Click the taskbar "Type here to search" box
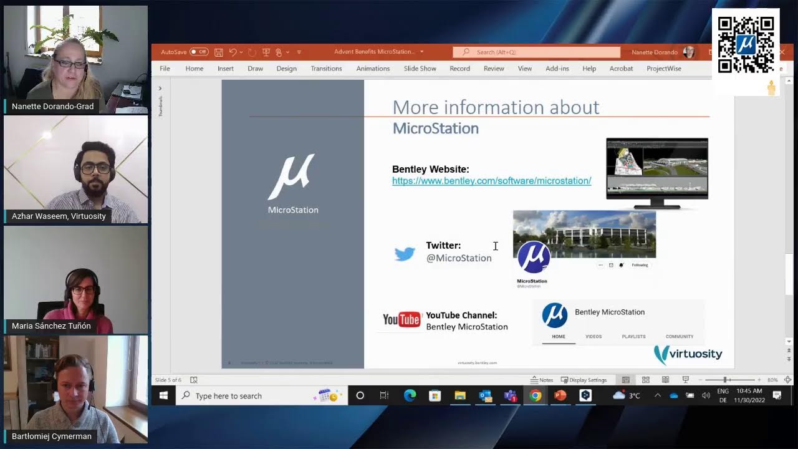This screenshot has width=798, height=449. coord(262,395)
